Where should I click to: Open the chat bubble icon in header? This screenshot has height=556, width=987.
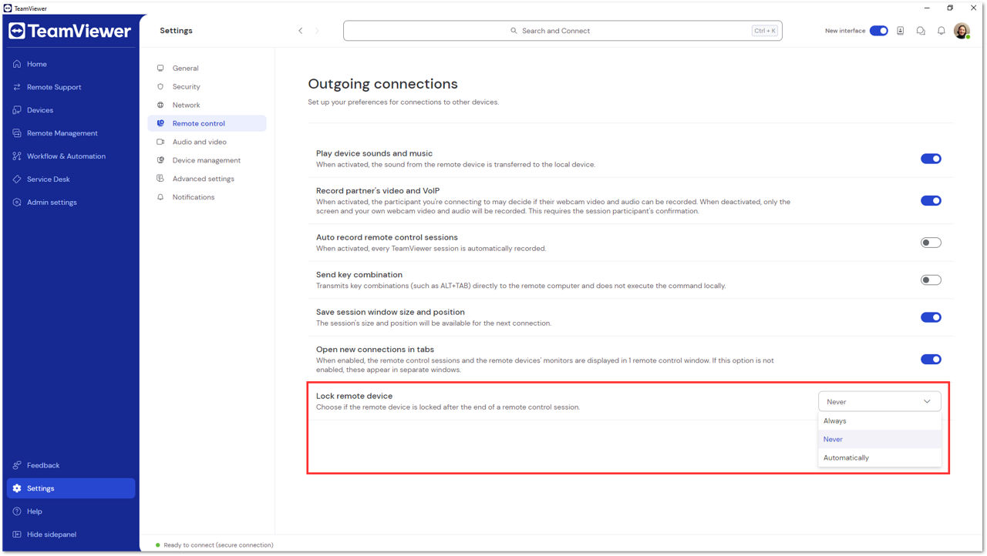click(921, 31)
